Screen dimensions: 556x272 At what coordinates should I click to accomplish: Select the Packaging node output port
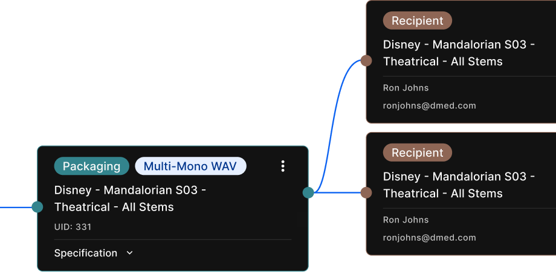(308, 193)
